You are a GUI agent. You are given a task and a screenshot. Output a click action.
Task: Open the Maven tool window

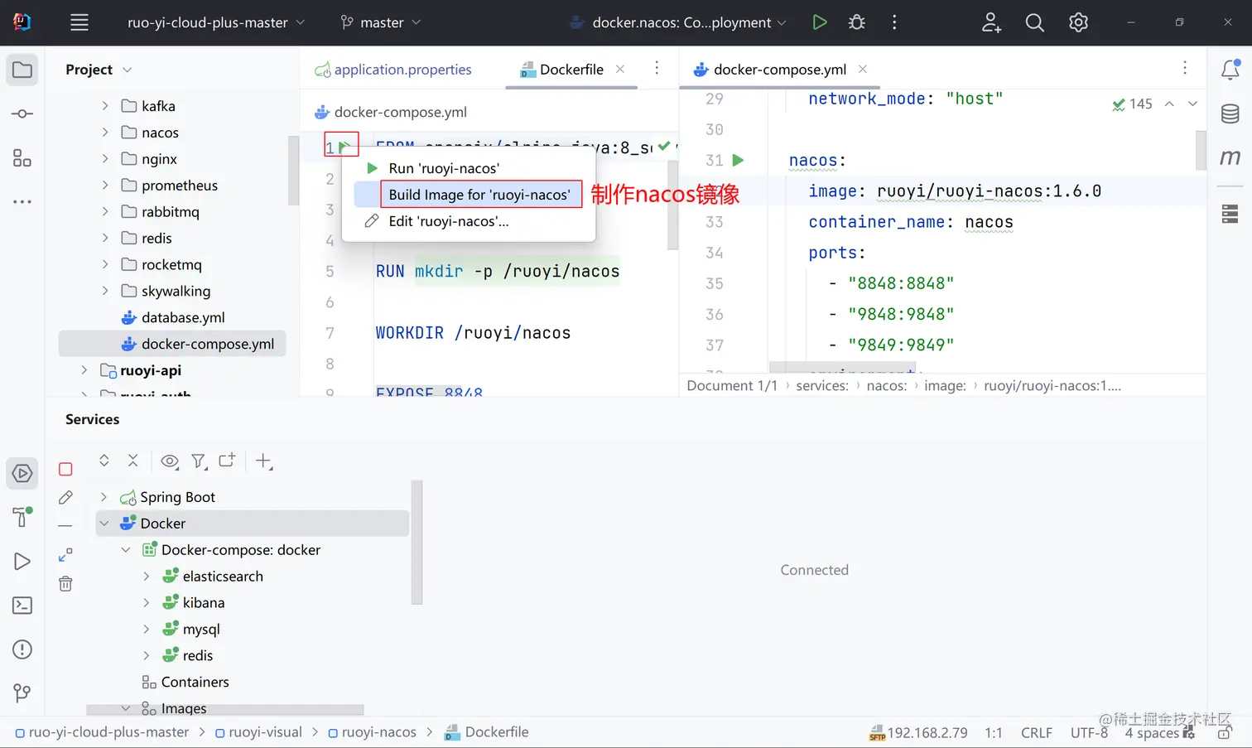1230,157
